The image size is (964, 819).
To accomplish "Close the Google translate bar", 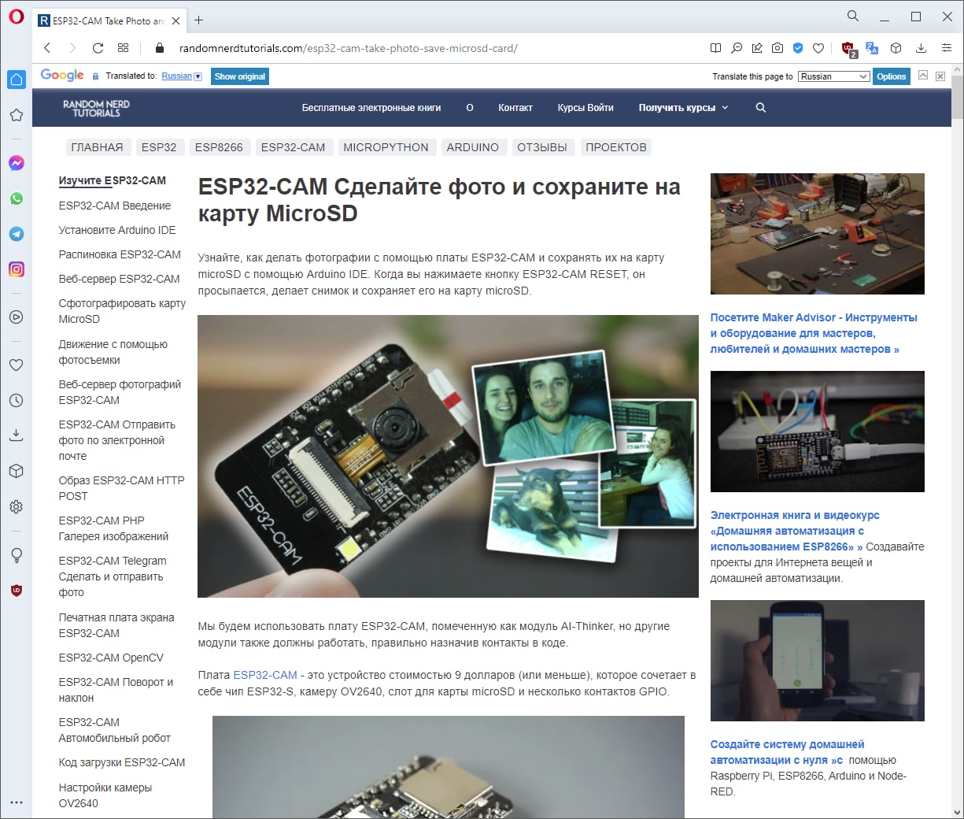I will point(940,76).
